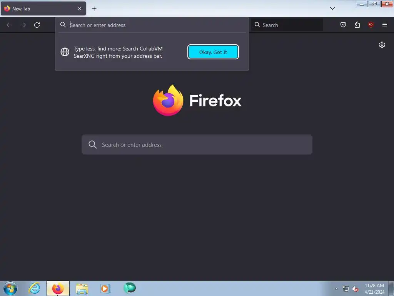Open the Extensions puzzle icon
The image size is (394, 296).
[357, 25]
